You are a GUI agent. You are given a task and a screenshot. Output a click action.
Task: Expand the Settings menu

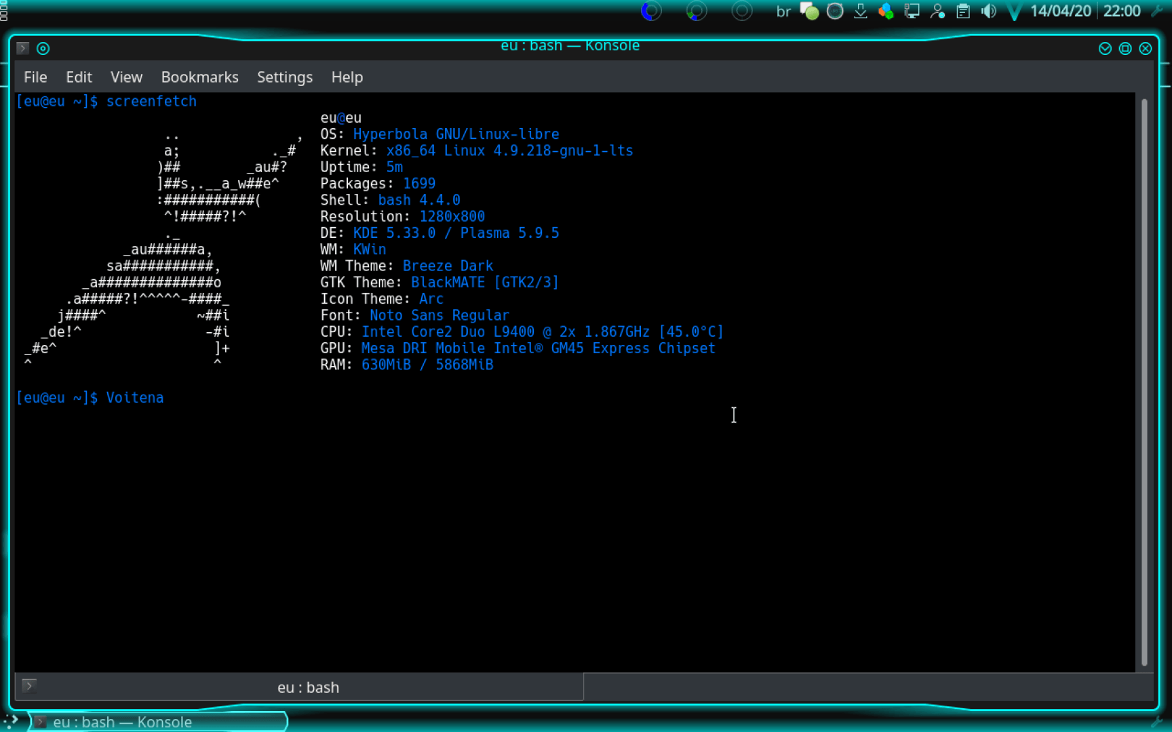point(284,77)
